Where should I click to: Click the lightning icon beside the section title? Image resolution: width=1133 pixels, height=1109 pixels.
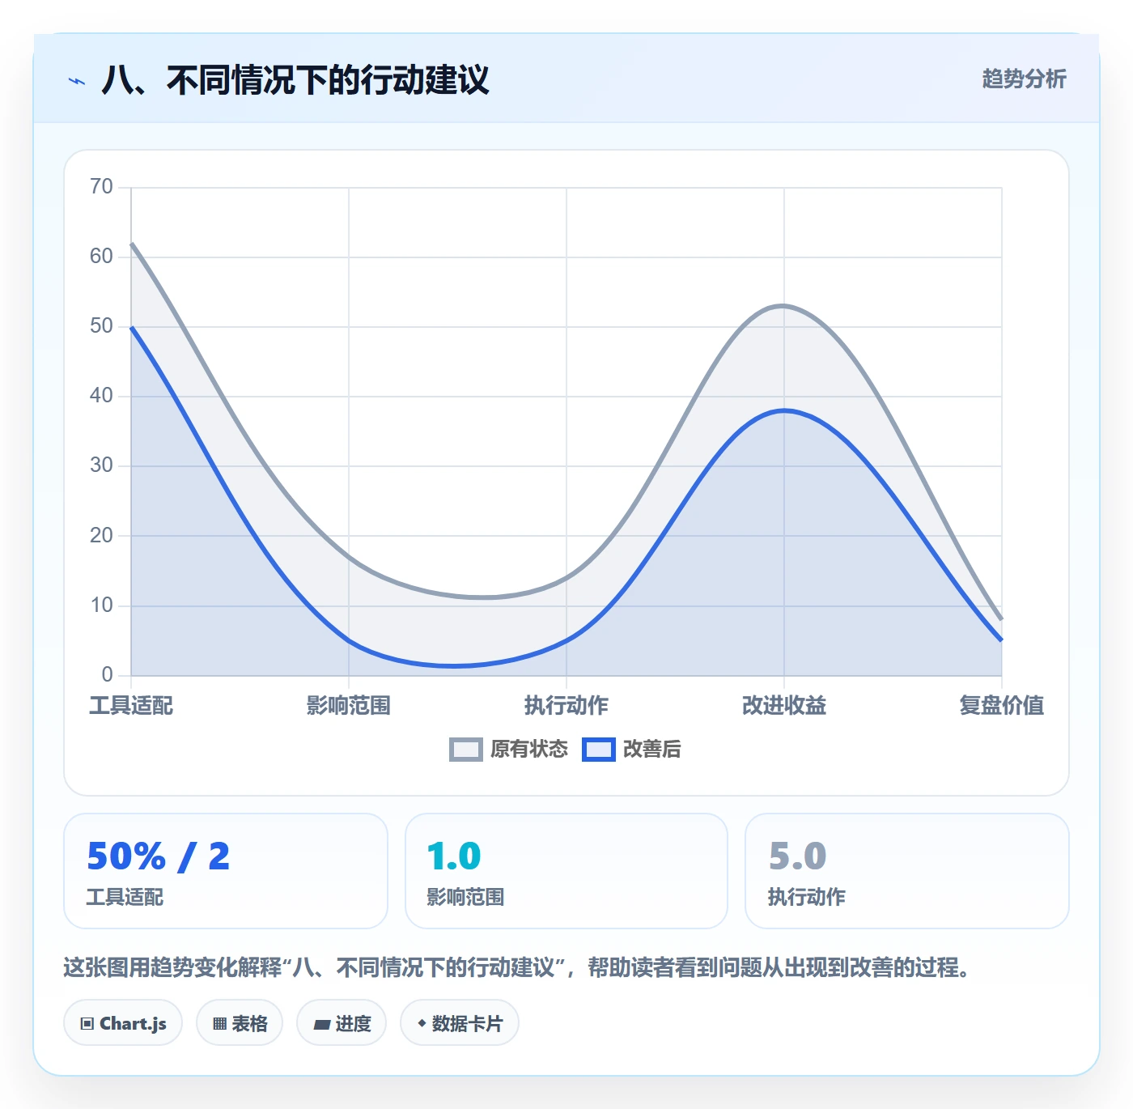point(77,81)
